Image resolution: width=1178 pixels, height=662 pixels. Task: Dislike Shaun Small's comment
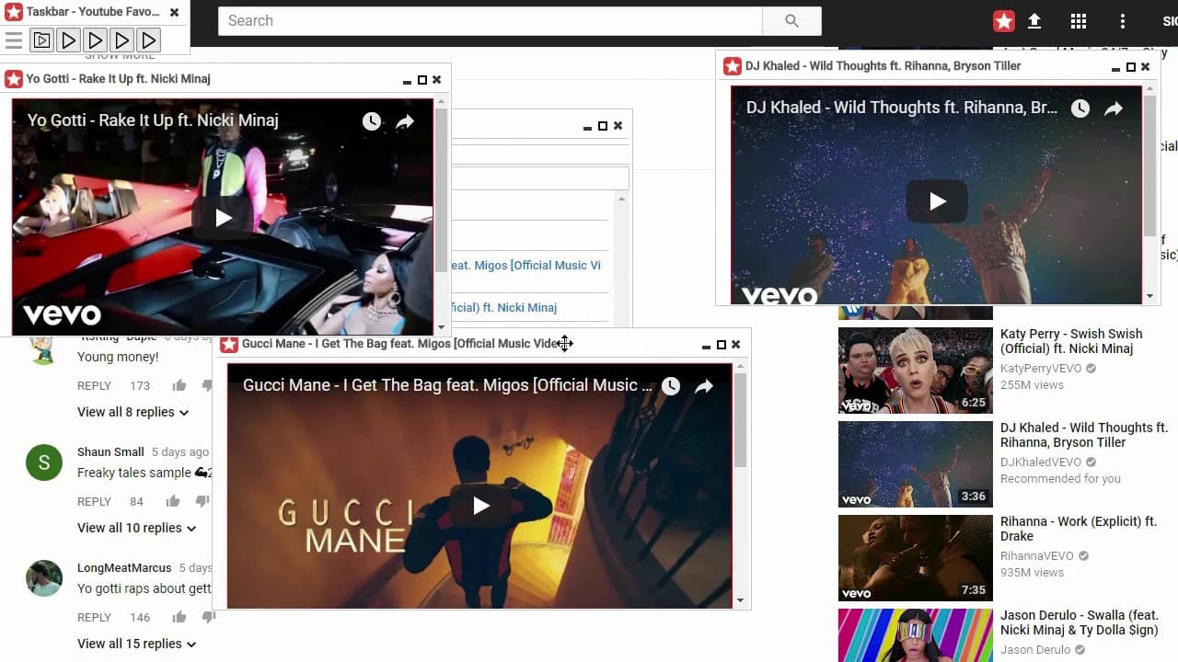(202, 501)
